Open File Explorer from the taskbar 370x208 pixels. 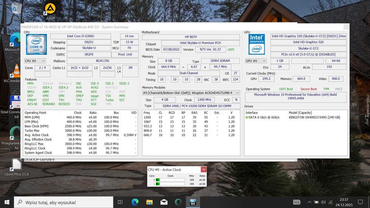pos(149,202)
